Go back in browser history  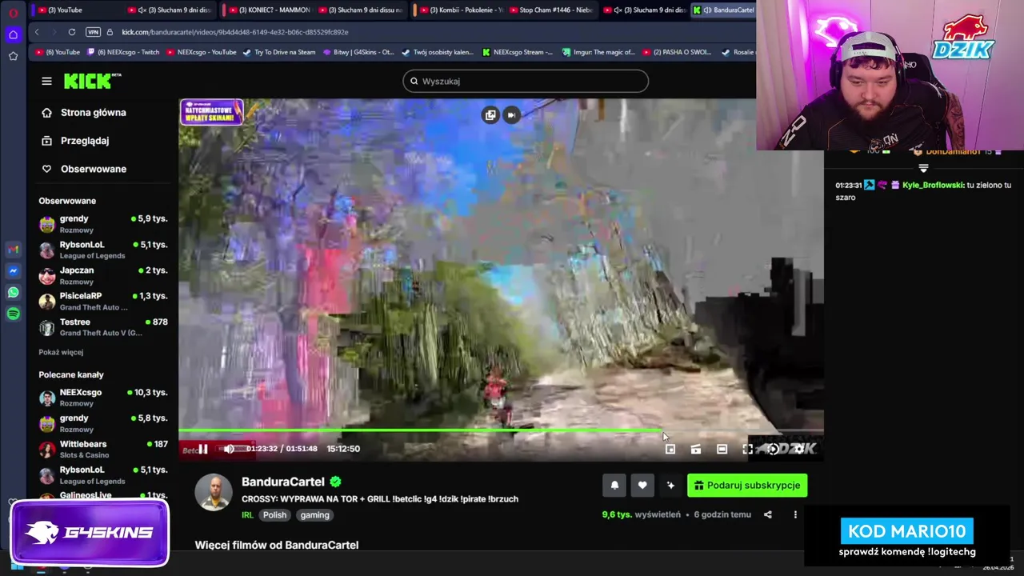tap(37, 32)
